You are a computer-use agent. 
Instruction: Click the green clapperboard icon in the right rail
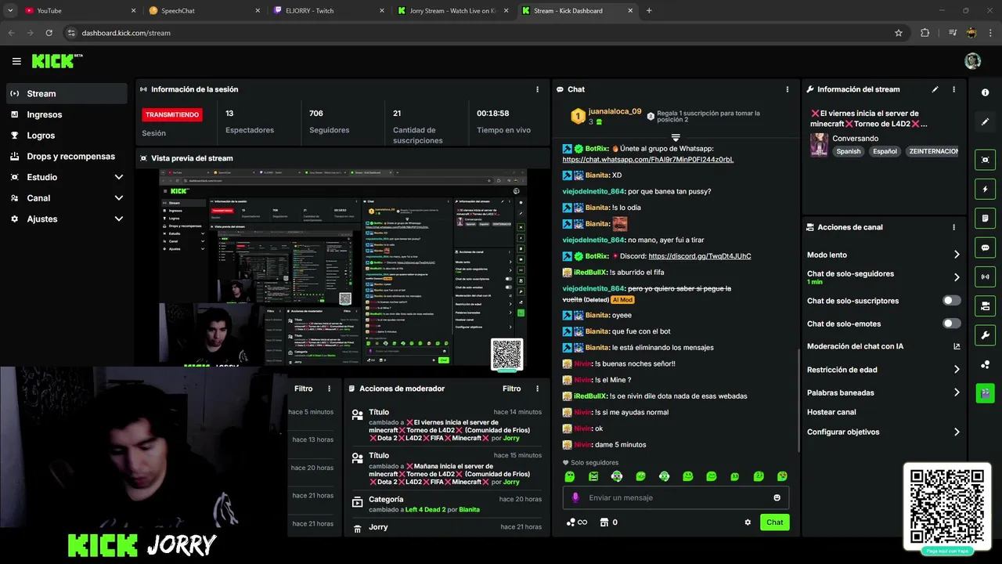985,393
